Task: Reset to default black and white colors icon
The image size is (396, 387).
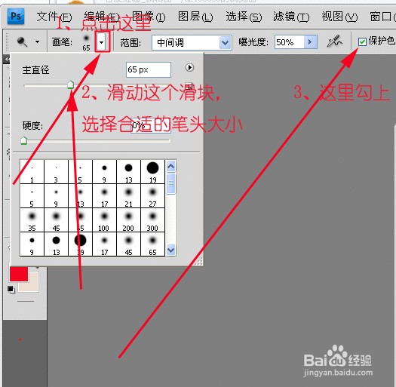Action: pos(11,290)
